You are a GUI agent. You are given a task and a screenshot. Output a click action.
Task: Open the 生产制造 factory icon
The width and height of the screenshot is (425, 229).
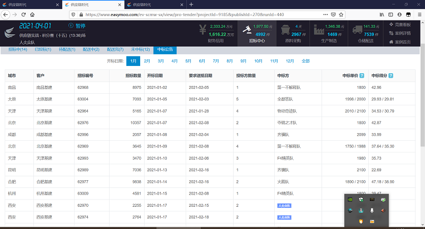click(320, 33)
